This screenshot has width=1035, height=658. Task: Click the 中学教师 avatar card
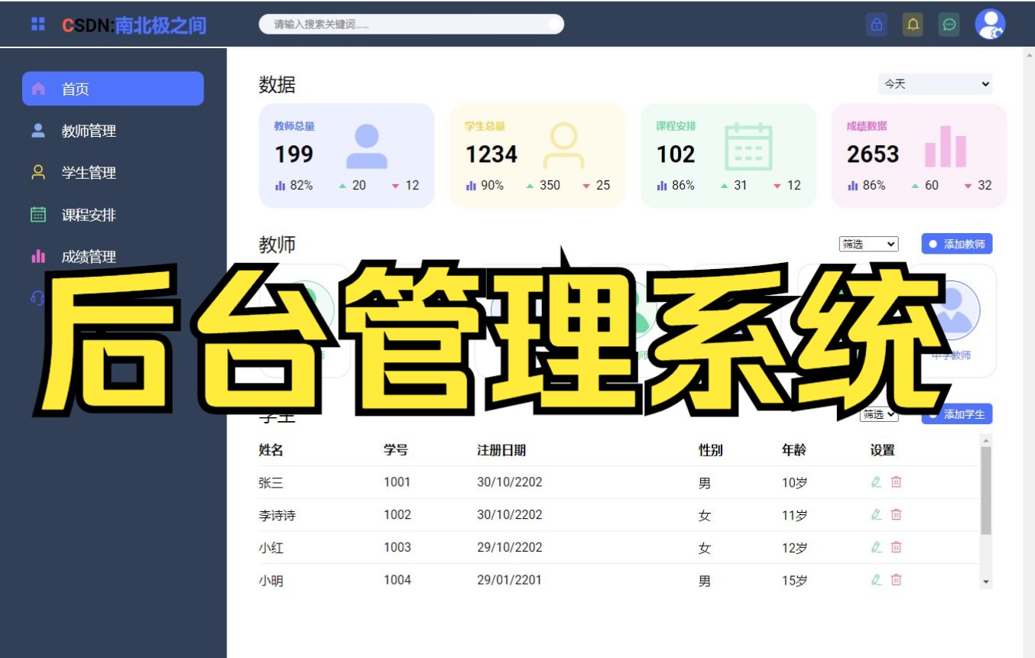[951, 321]
